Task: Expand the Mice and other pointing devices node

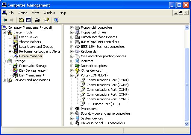Action: click(72, 56)
